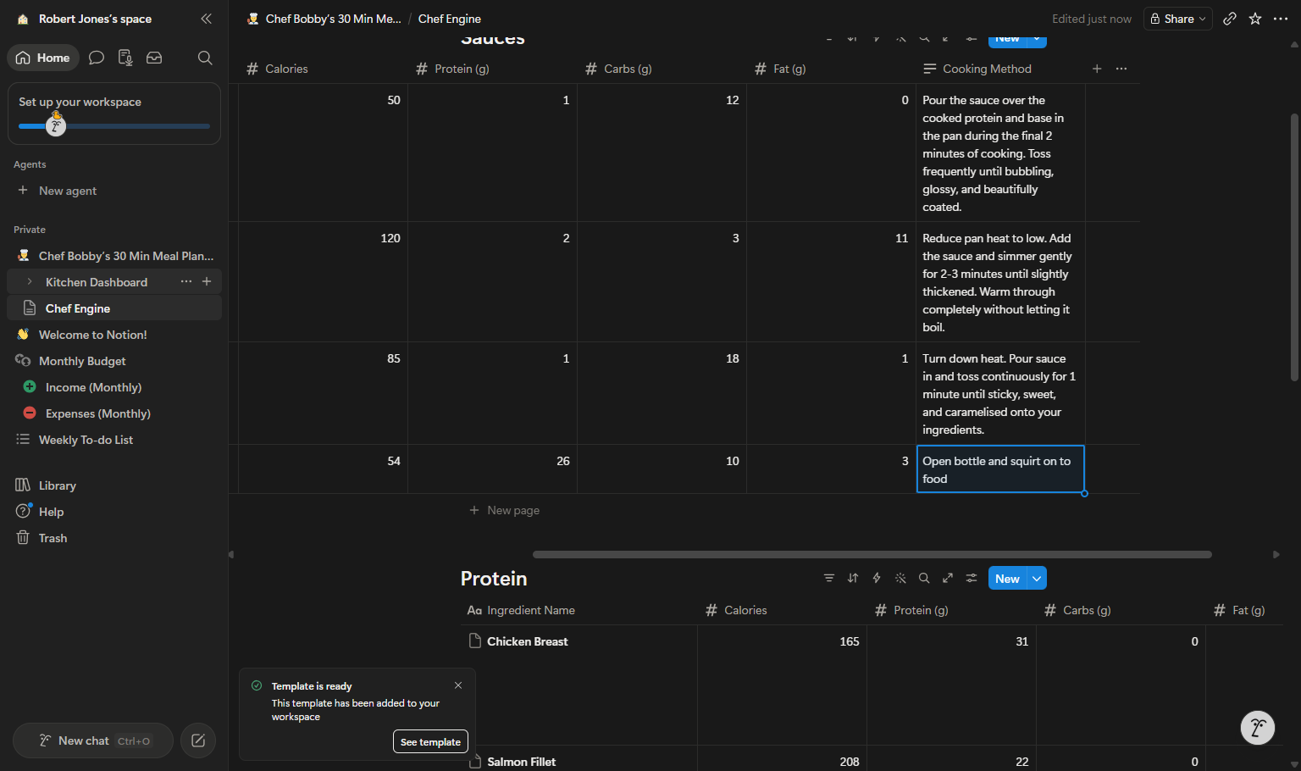Open the meeting notes icon in the sidebar header

125,58
